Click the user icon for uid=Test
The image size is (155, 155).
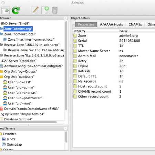click(x=5, y=82)
